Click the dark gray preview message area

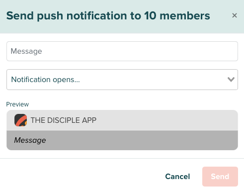point(122,140)
